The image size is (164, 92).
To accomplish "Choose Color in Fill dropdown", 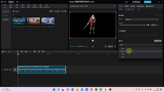I will (x=140, y=54).
